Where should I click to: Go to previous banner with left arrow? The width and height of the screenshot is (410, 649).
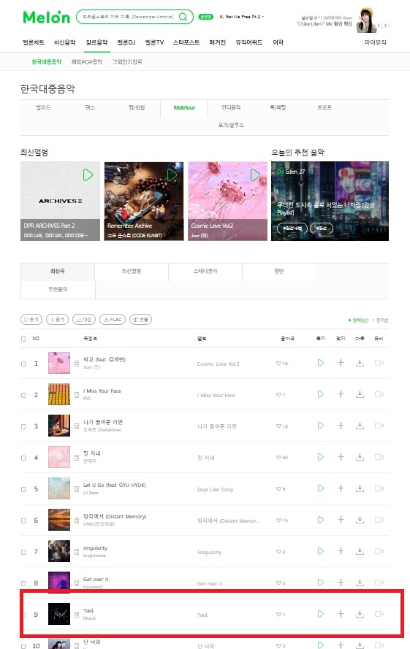point(379,26)
